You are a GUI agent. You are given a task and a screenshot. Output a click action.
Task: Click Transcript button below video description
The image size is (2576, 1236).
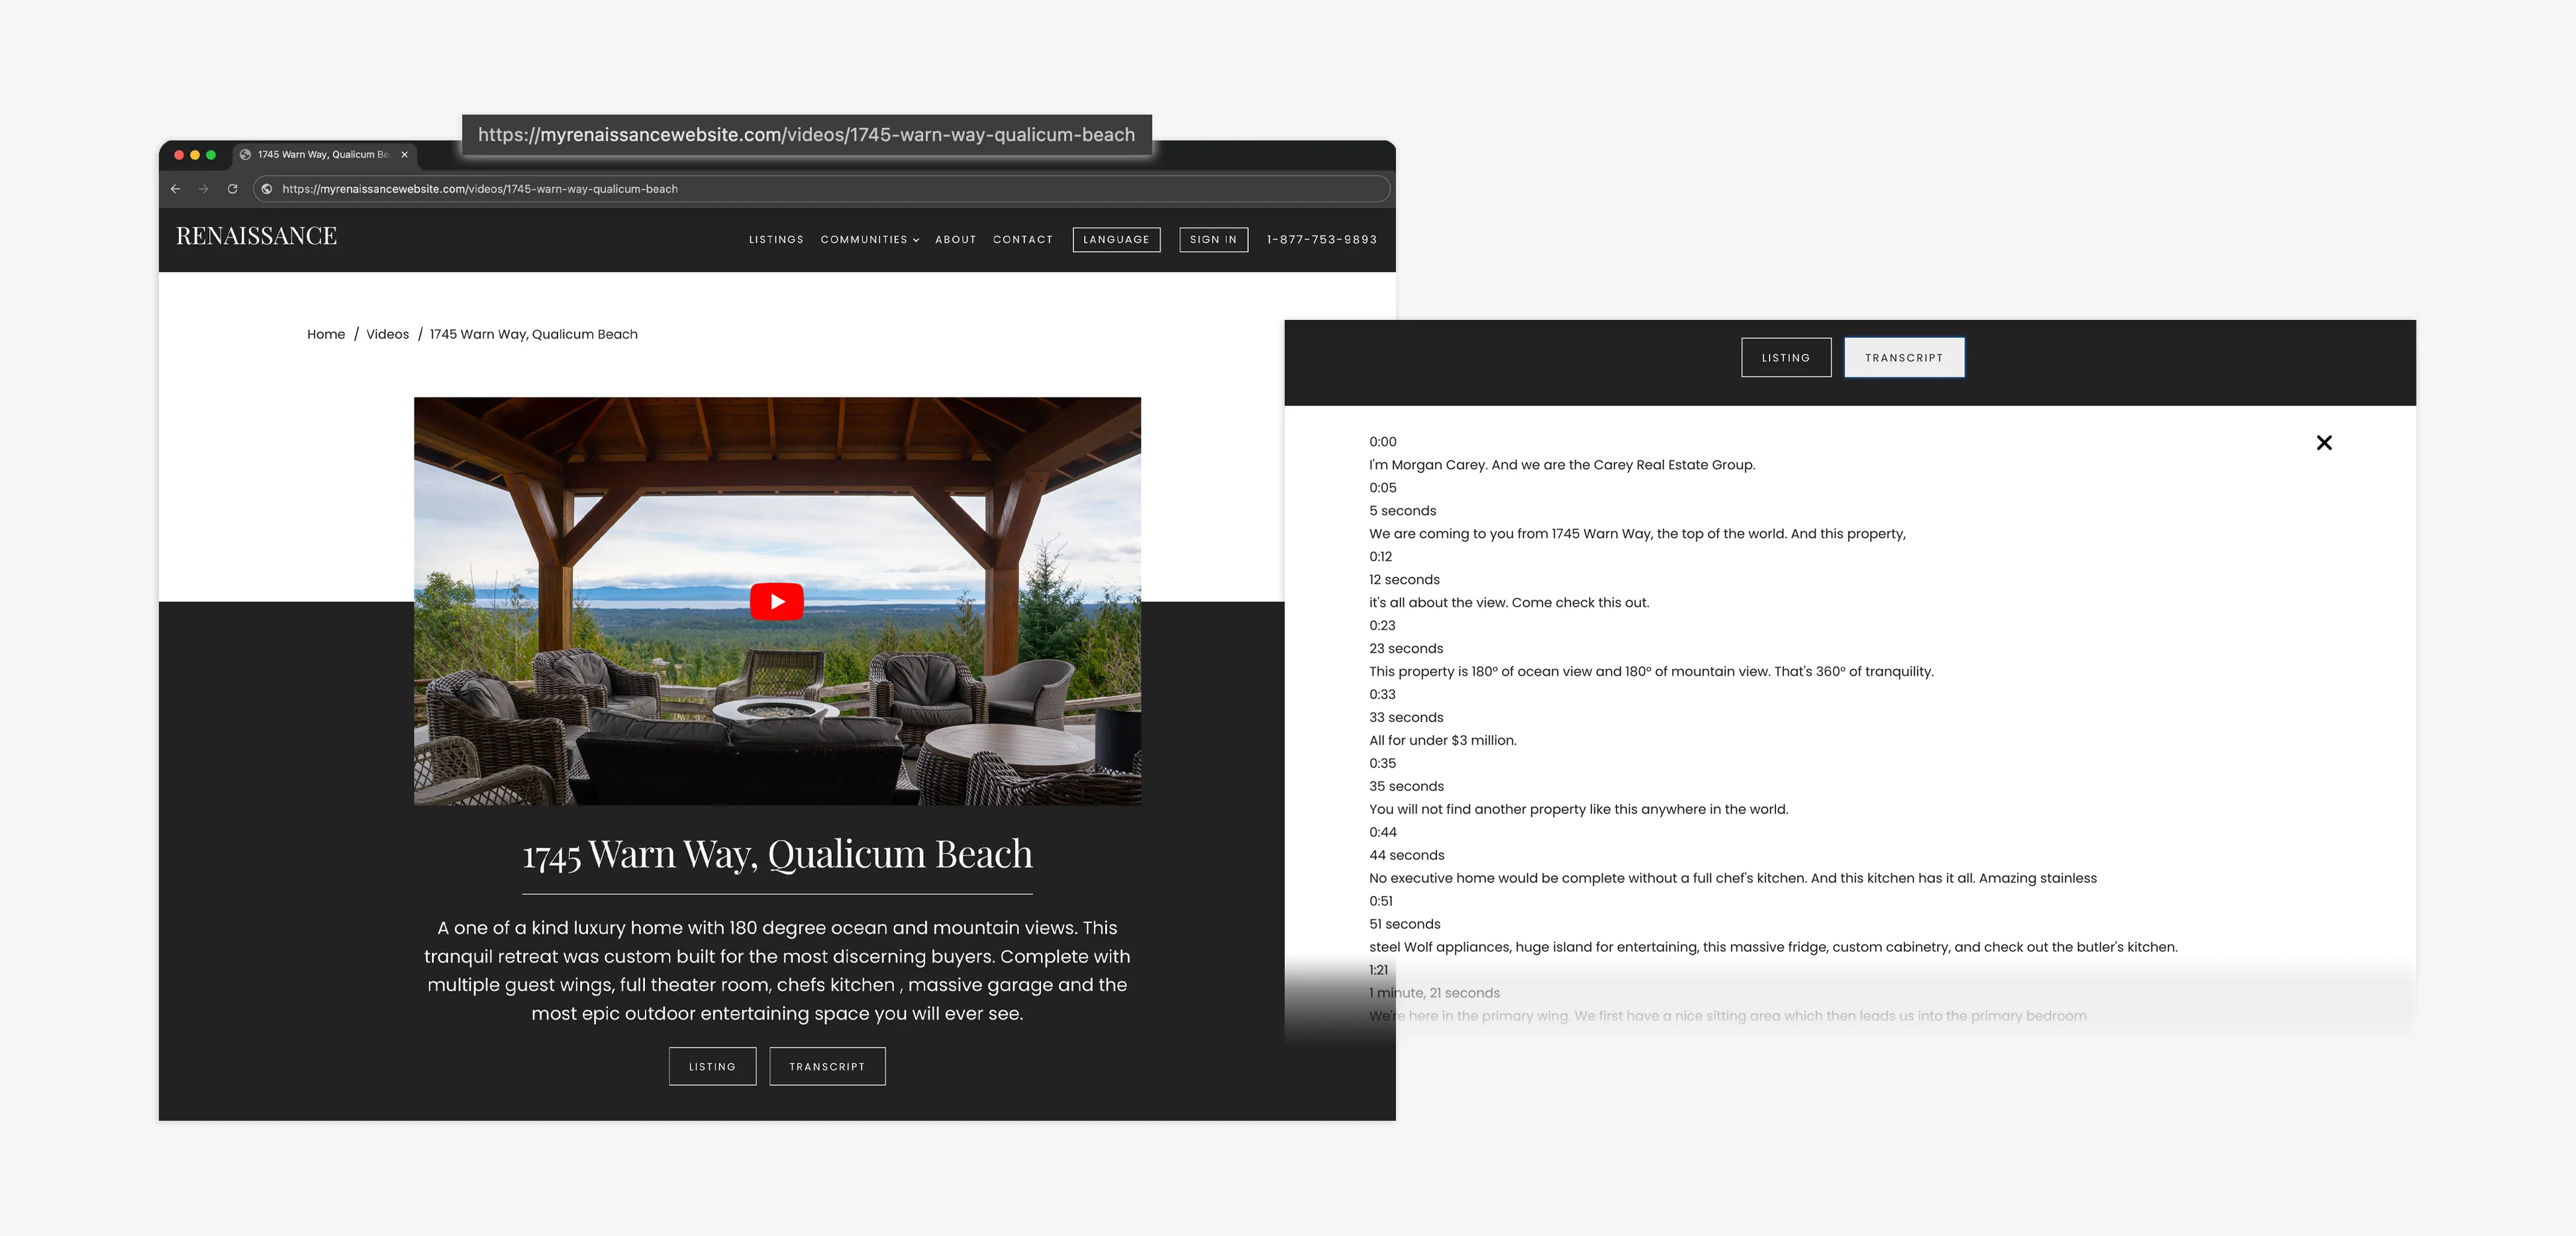click(827, 1066)
